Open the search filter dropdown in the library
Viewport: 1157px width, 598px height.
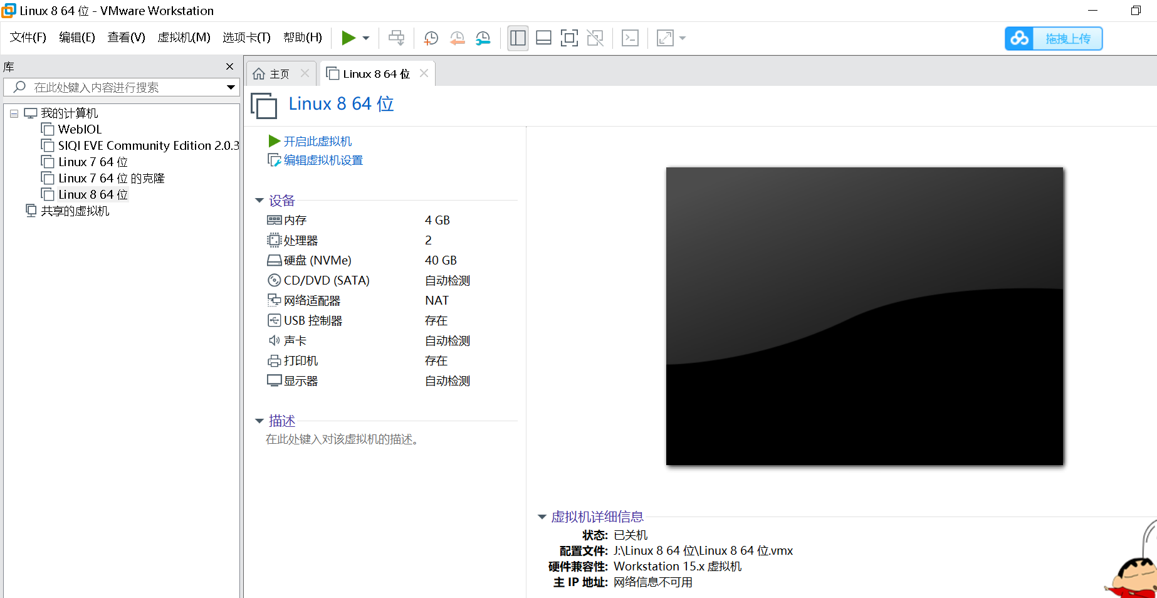231,87
